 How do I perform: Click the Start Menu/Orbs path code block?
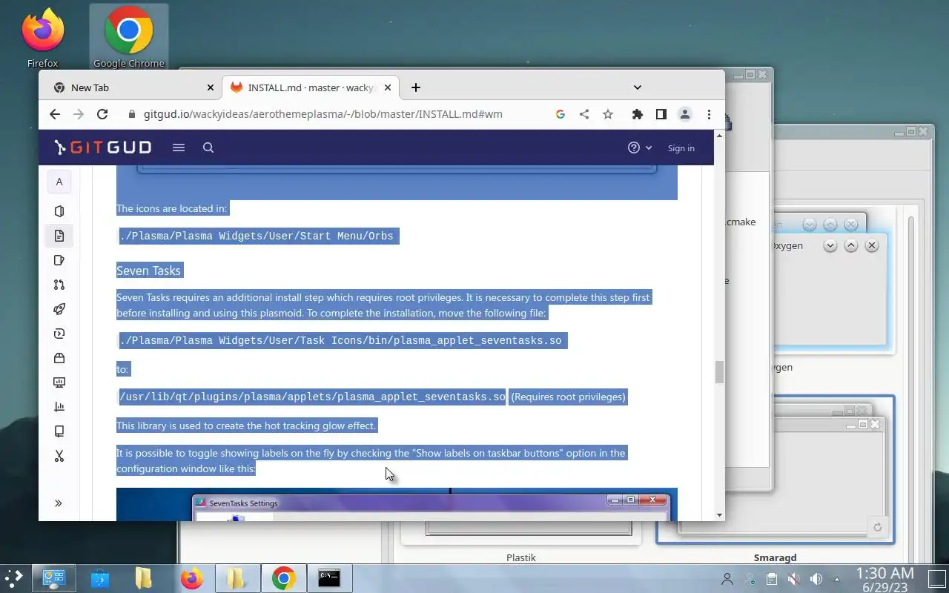coord(257,236)
